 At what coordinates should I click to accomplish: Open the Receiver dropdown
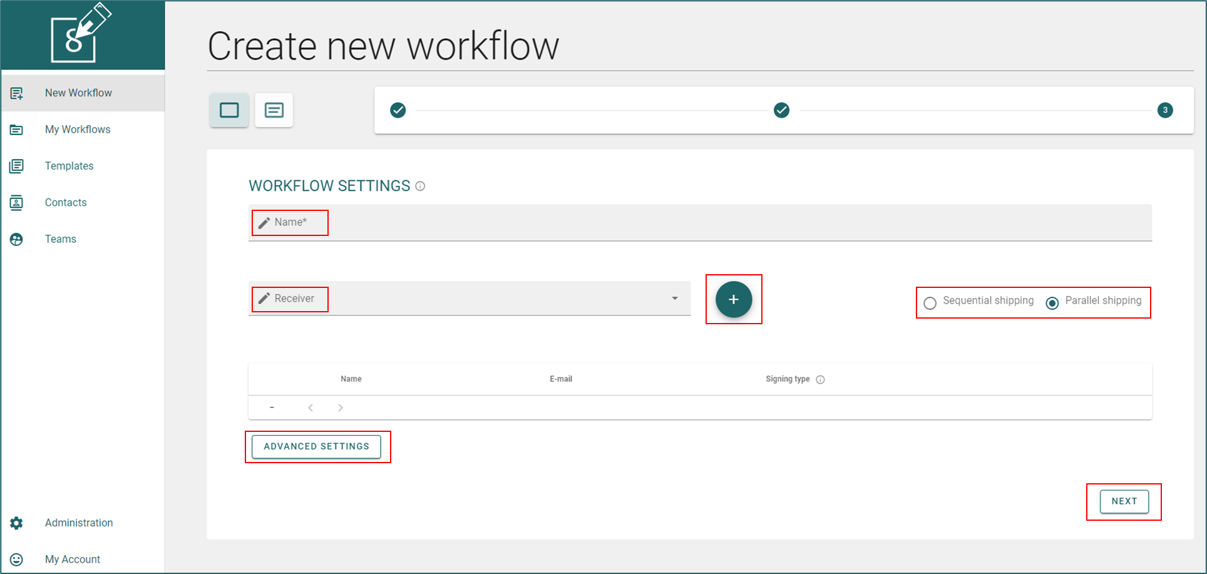[x=470, y=299]
